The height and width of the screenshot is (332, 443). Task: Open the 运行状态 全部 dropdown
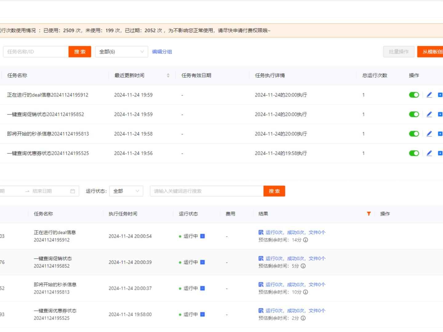tap(126, 191)
